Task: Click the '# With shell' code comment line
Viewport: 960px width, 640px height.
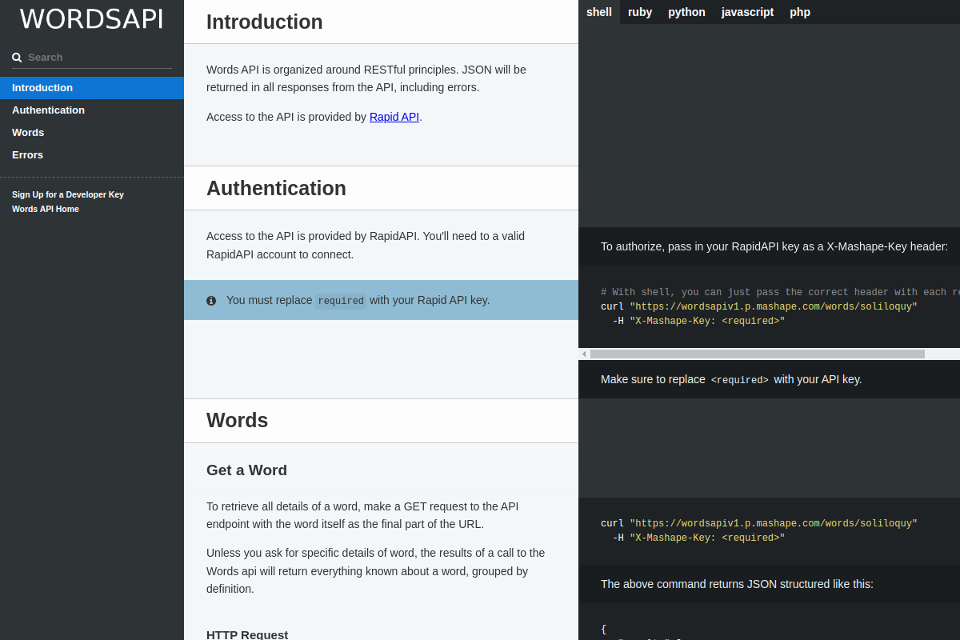Action: [780, 293]
